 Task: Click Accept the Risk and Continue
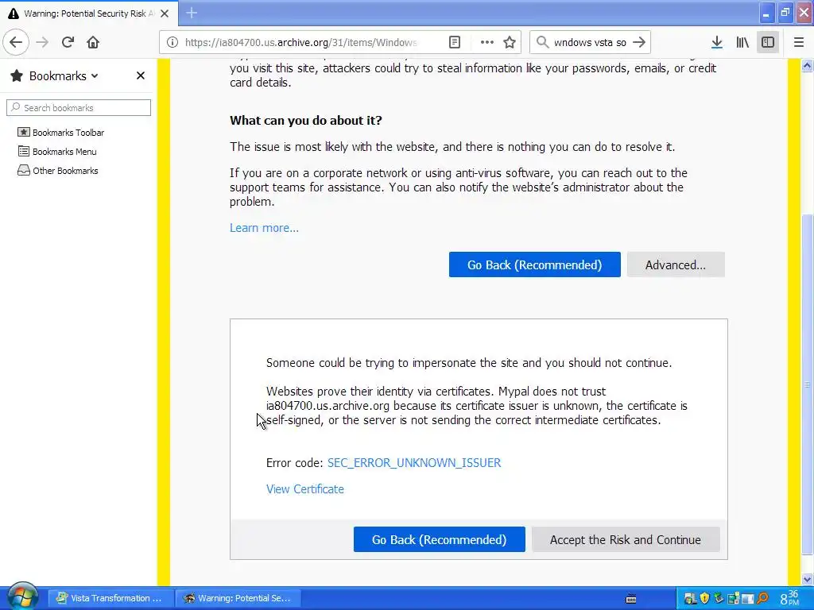pos(625,539)
